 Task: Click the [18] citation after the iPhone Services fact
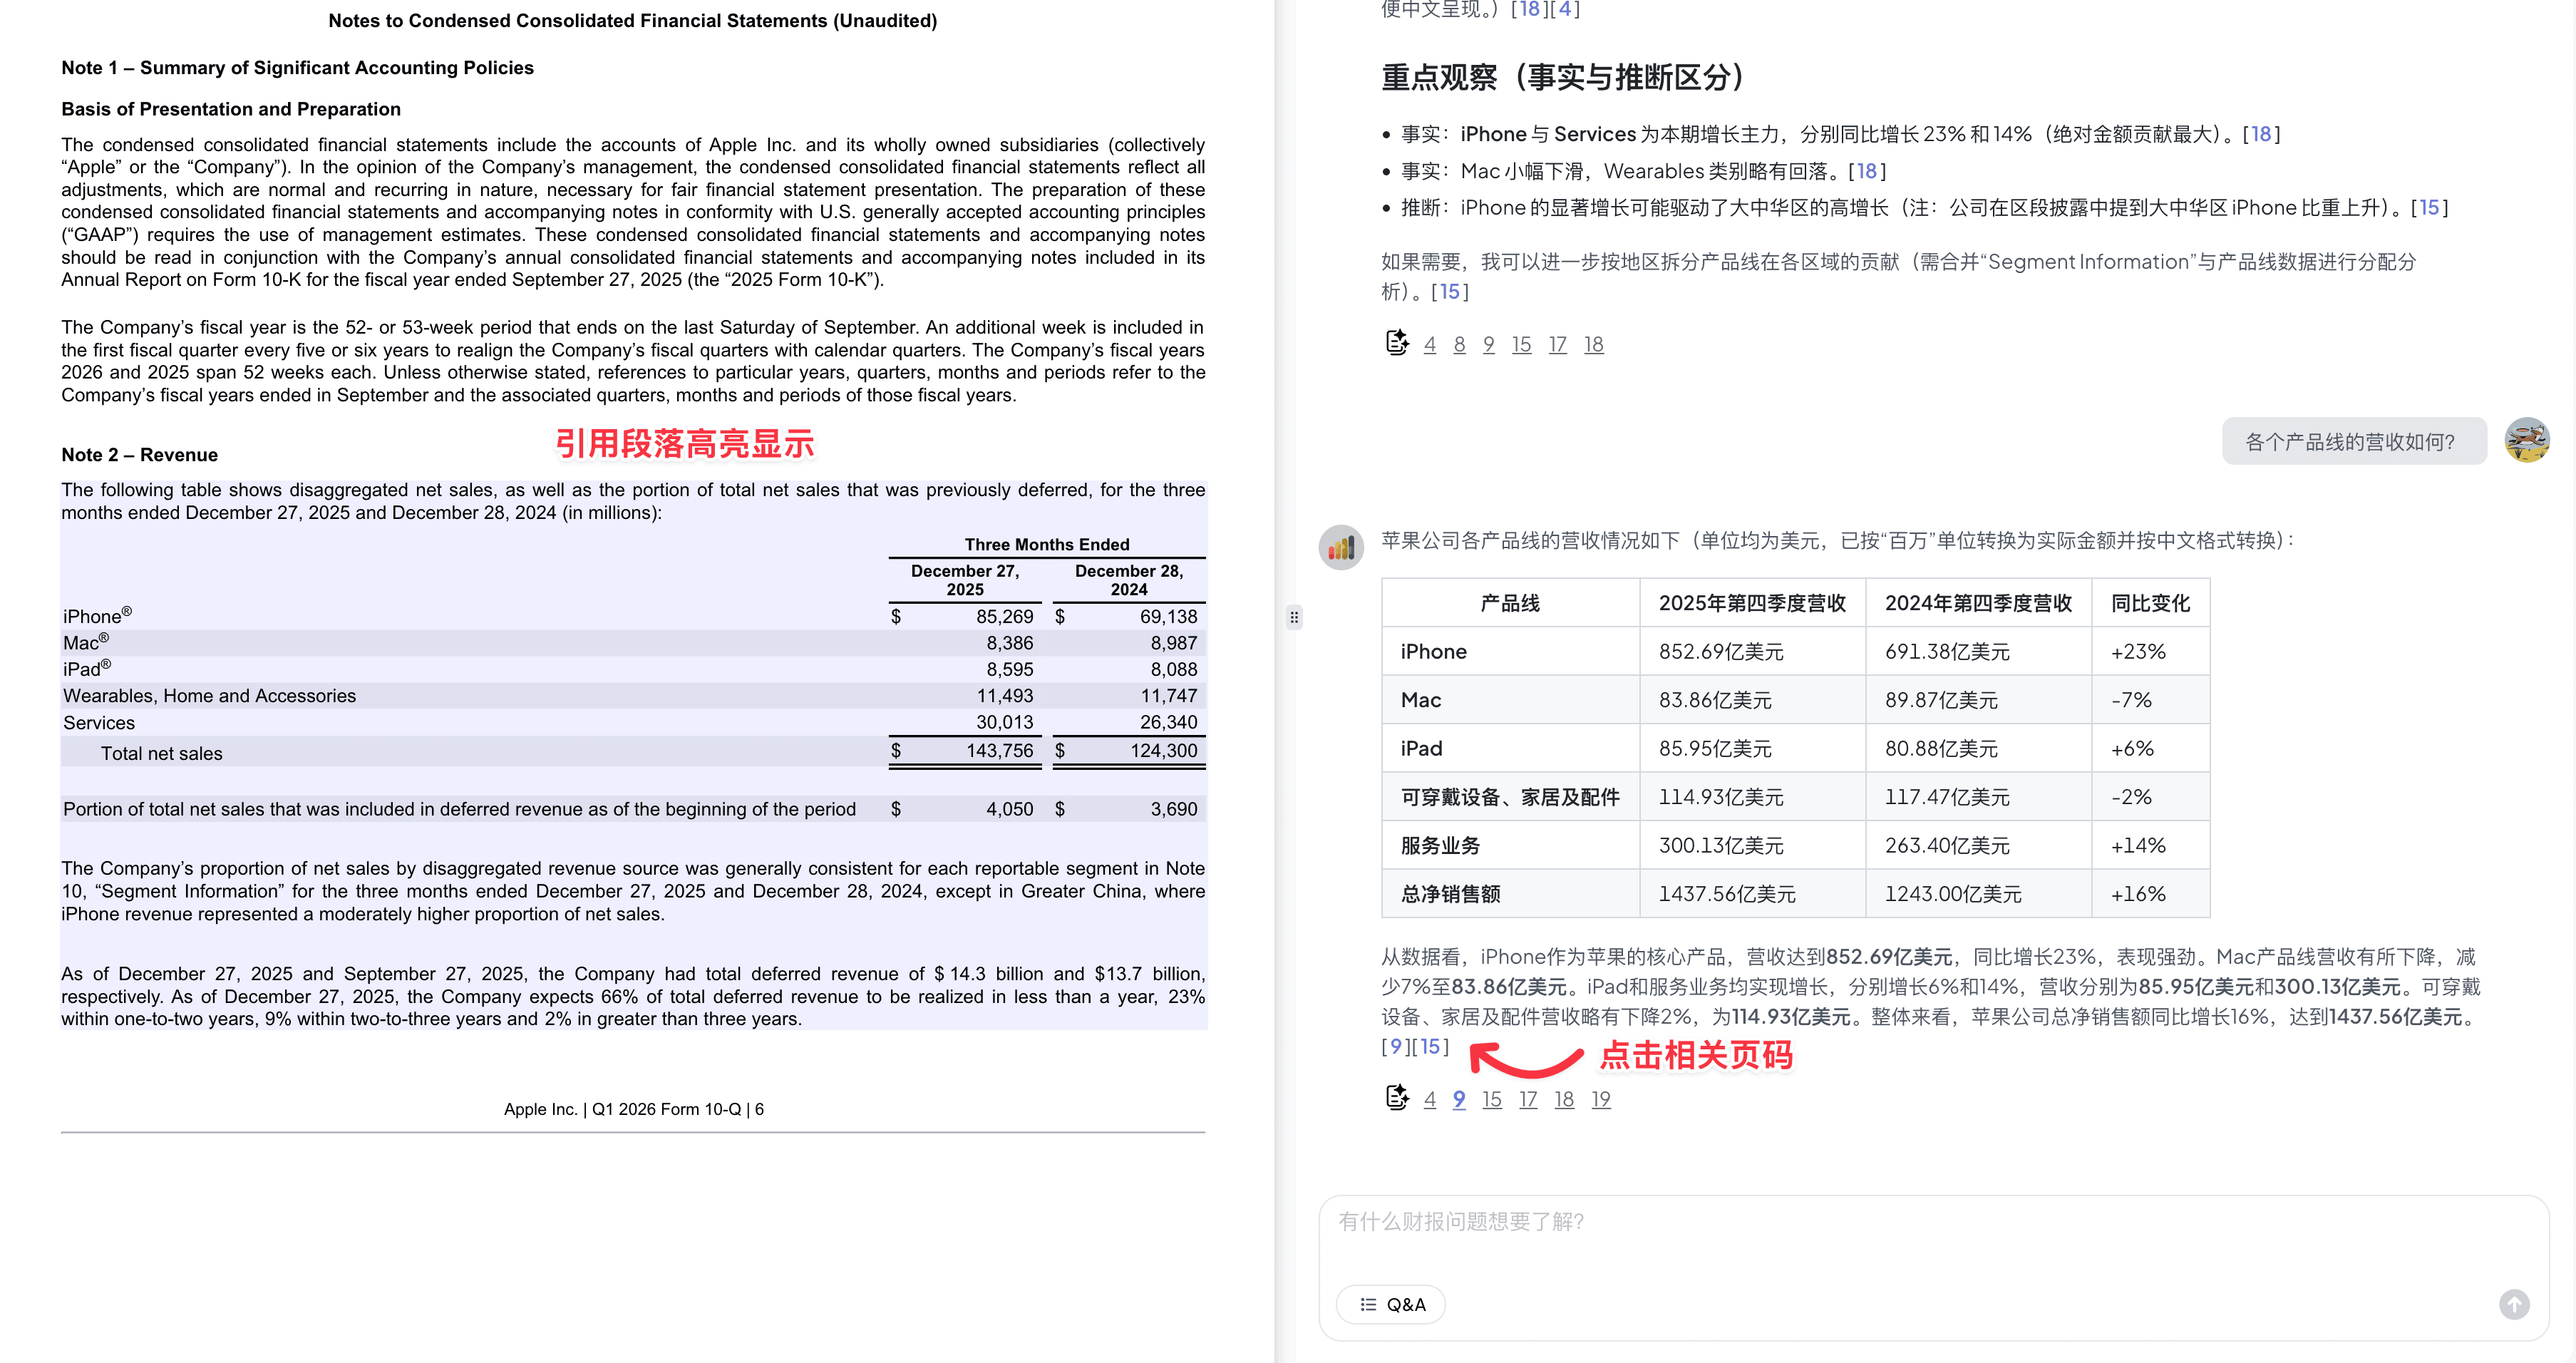point(2261,133)
